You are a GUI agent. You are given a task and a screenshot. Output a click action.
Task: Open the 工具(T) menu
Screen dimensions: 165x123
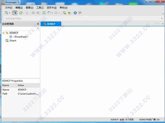pyautogui.click(x=40, y=8)
